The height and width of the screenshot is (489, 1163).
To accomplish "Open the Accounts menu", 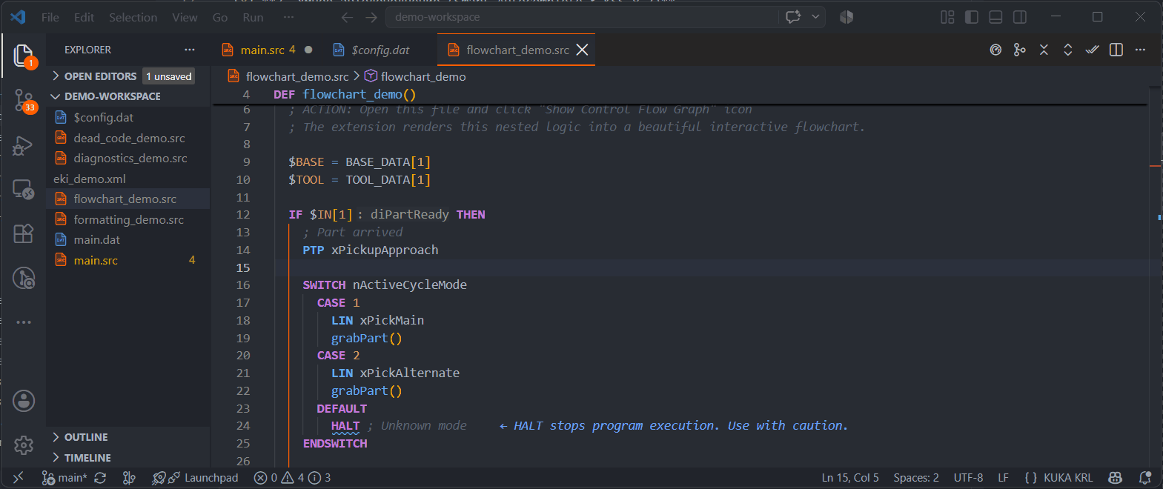I will [x=24, y=401].
